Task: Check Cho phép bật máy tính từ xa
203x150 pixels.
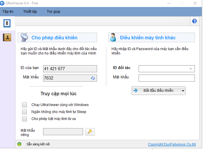Action: click(x=24, y=119)
